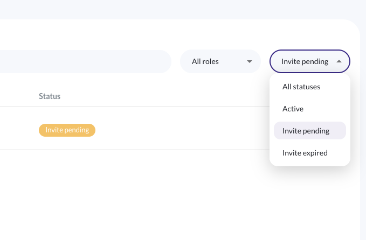Viewport: 366px width, 240px height.
Task: Click the All roles filter label text
Action: 205,61
